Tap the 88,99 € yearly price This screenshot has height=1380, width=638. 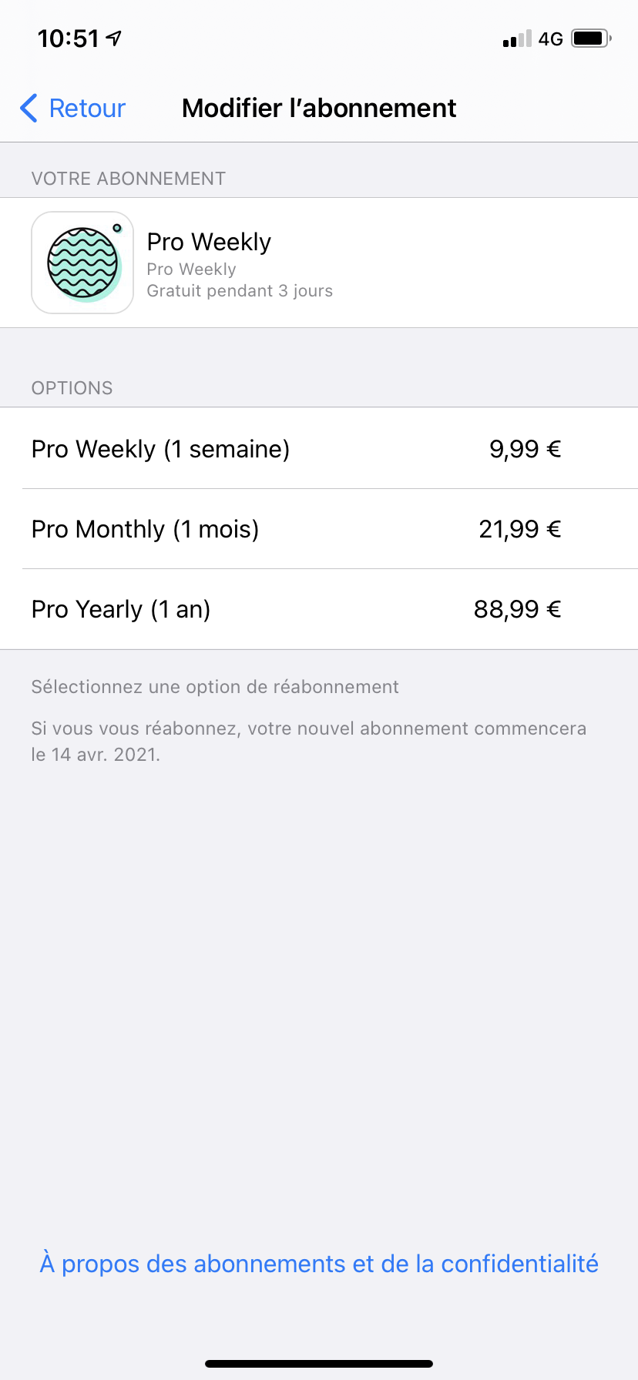517,609
